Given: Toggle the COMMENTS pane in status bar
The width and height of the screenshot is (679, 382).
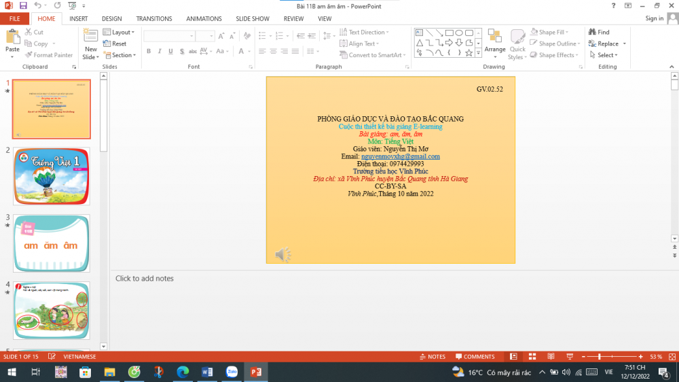Looking at the screenshot, I should click(474, 357).
